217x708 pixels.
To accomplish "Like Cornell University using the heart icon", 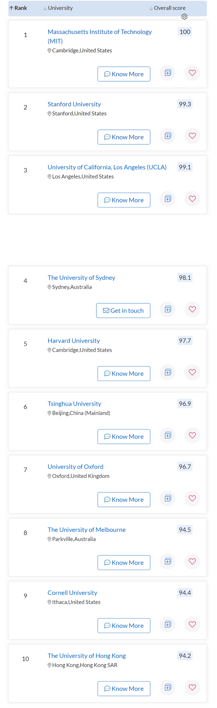I will (x=192, y=624).
